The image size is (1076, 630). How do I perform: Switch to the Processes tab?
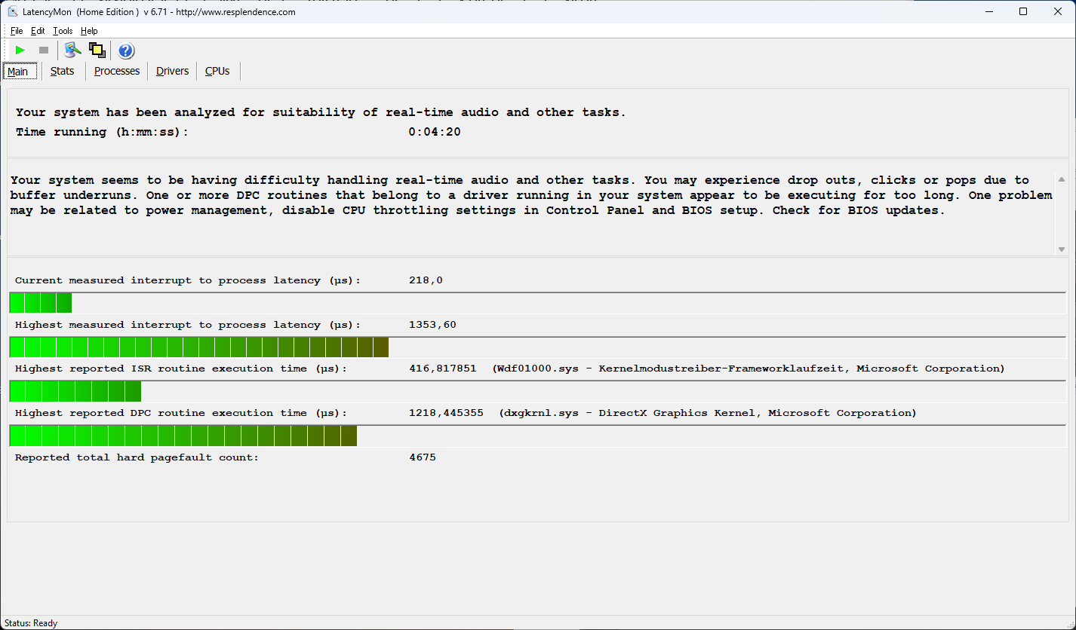[x=117, y=71]
